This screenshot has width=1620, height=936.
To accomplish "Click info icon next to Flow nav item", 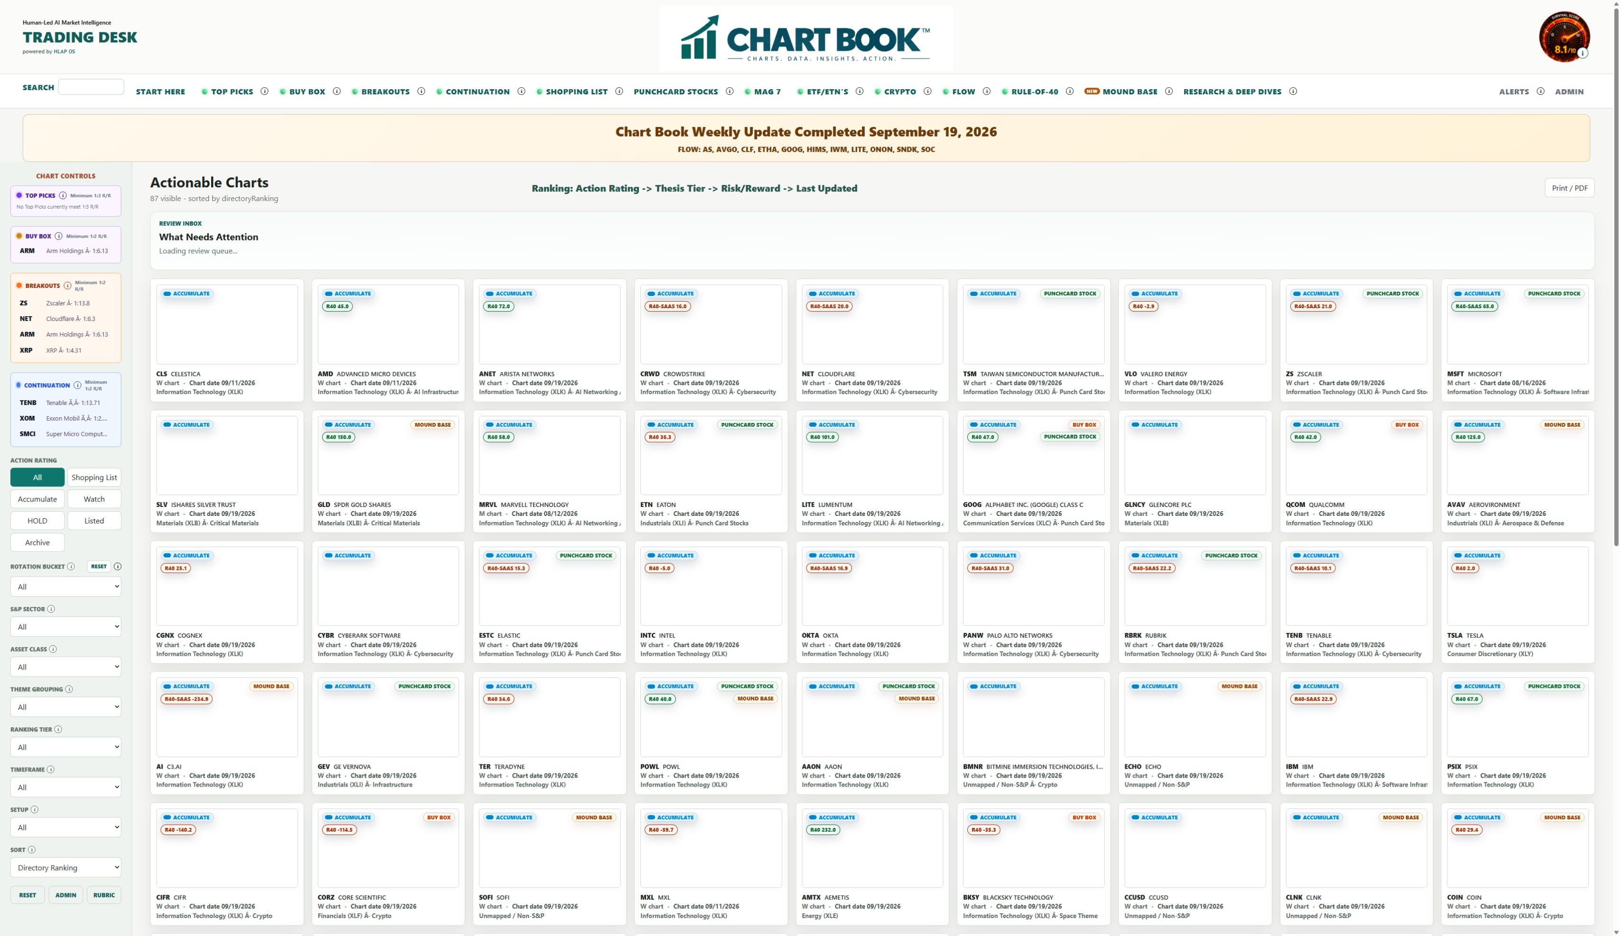I will (x=987, y=91).
